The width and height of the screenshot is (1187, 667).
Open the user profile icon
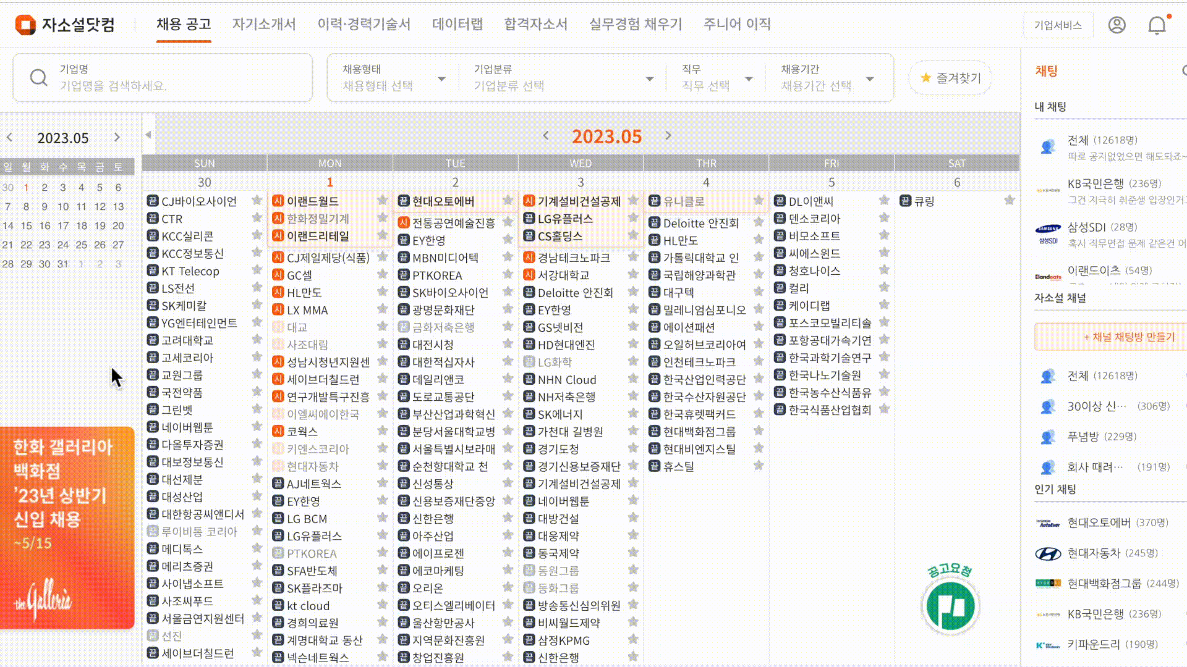[1117, 25]
